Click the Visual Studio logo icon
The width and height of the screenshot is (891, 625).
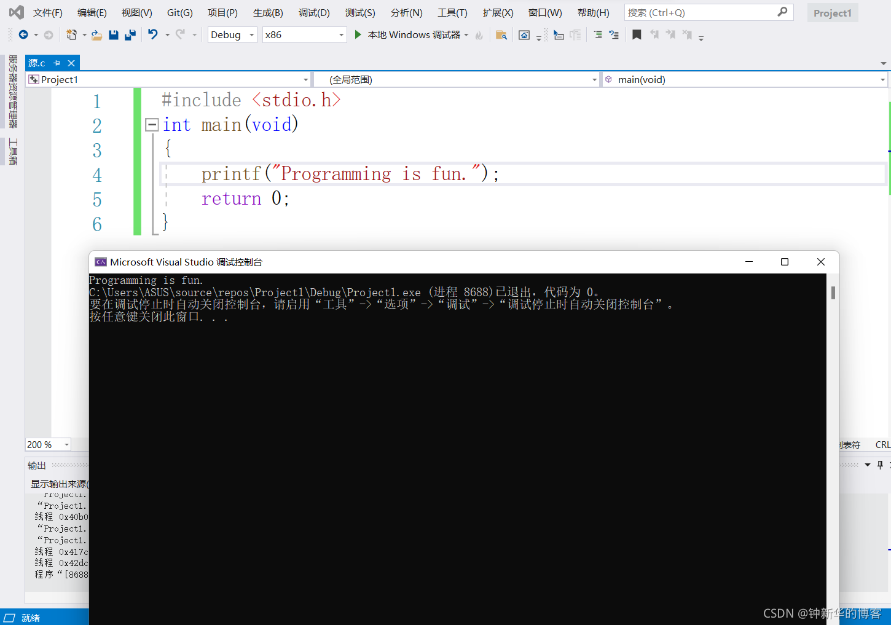click(x=17, y=12)
